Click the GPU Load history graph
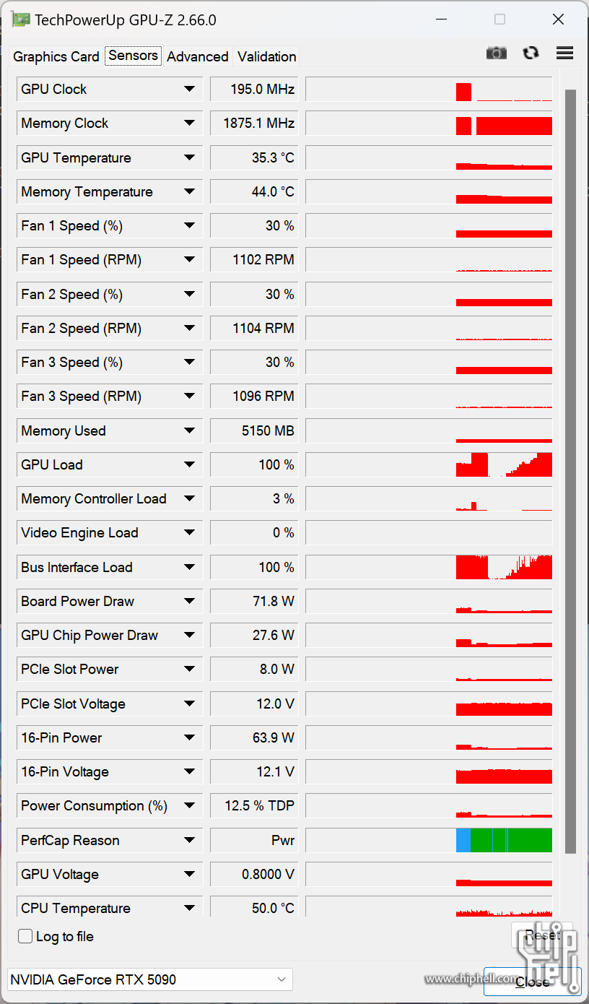 click(429, 464)
